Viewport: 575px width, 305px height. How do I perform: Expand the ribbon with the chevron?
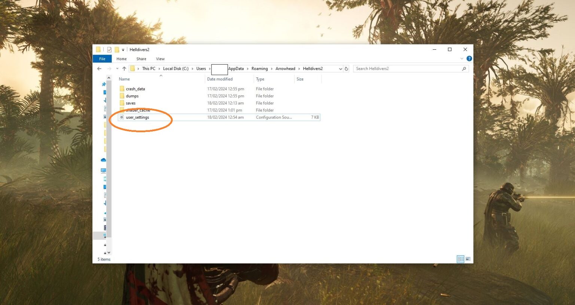click(x=462, y=59)
